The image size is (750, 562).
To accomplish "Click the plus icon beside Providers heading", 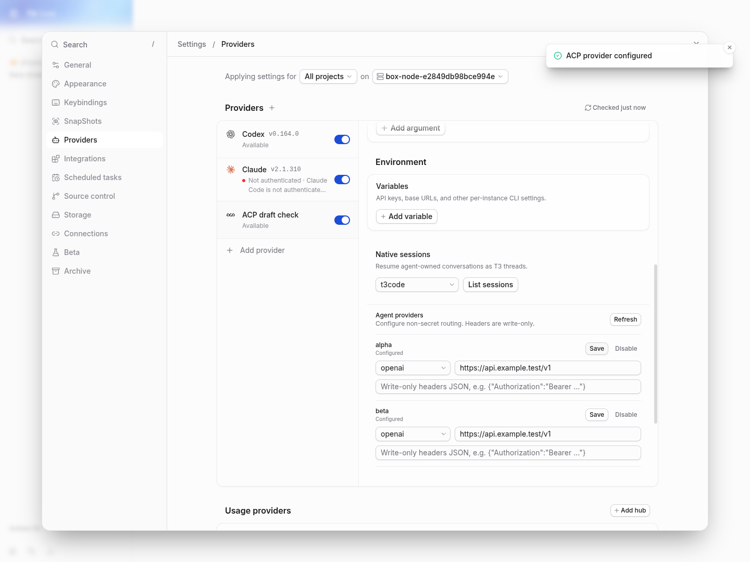I will [272, 108].
